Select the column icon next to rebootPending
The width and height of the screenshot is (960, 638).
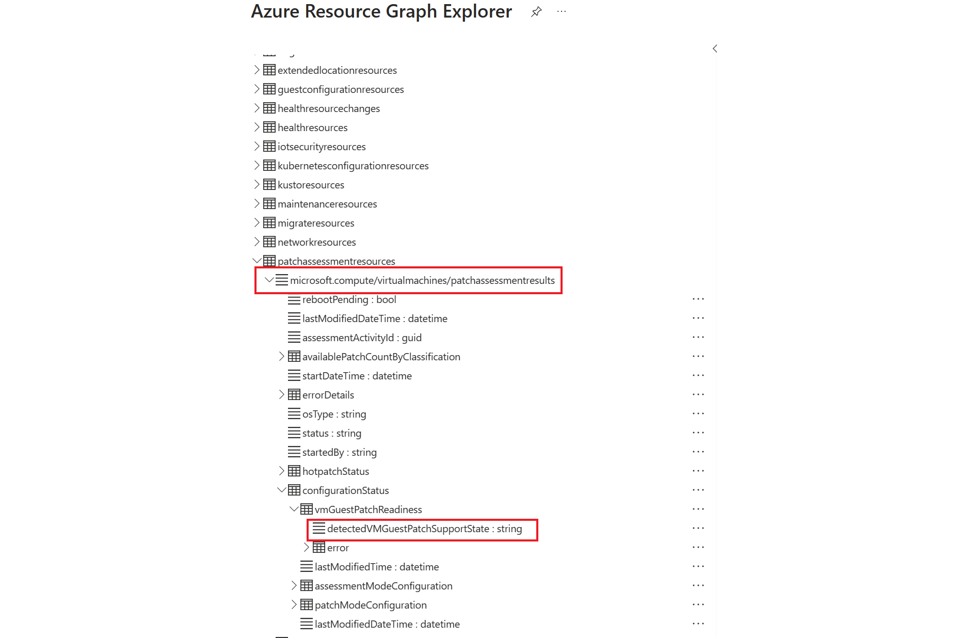[x=294, y=299]
